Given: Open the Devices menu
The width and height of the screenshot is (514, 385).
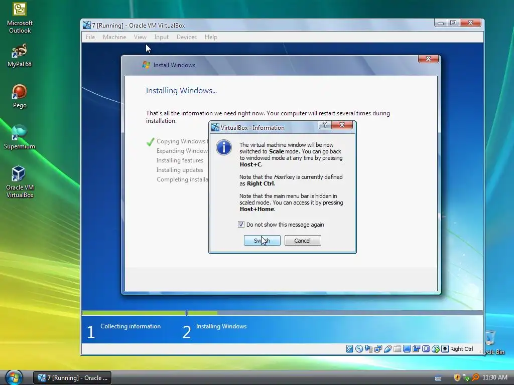Looking at the screenshot, I should coord(187,37).
